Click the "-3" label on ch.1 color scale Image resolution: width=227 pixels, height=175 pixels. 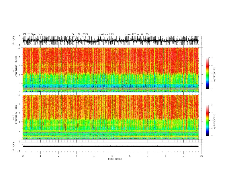pos(212,57)
